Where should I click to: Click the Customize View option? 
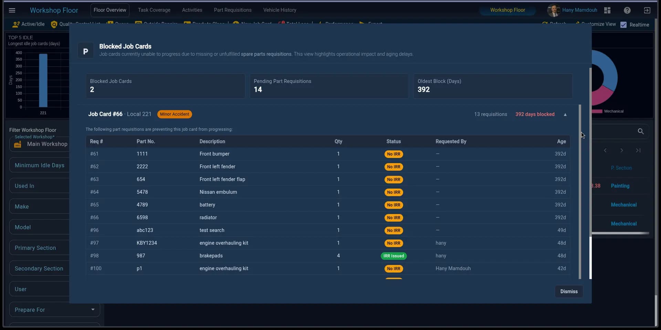point(599,24)
